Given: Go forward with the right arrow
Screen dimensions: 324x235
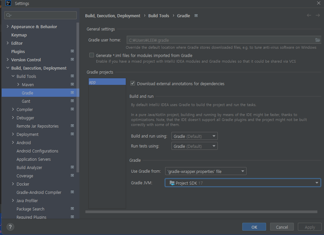Looking at the screenshot, I should (318, 15).
